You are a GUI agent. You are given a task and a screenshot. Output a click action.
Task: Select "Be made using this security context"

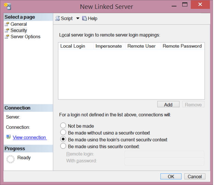pos(63,146)
